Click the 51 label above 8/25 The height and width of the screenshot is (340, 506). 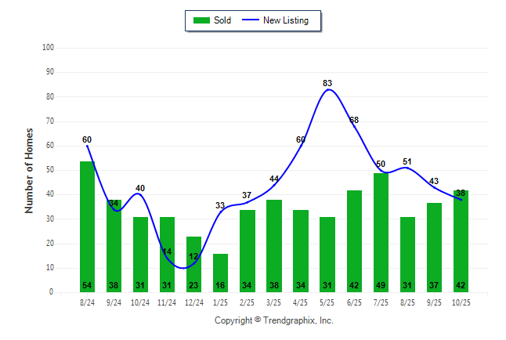click(x=407, y=161)
